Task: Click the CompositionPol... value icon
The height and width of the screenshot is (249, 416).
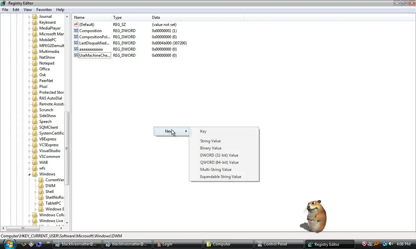Action: (76, 37)
